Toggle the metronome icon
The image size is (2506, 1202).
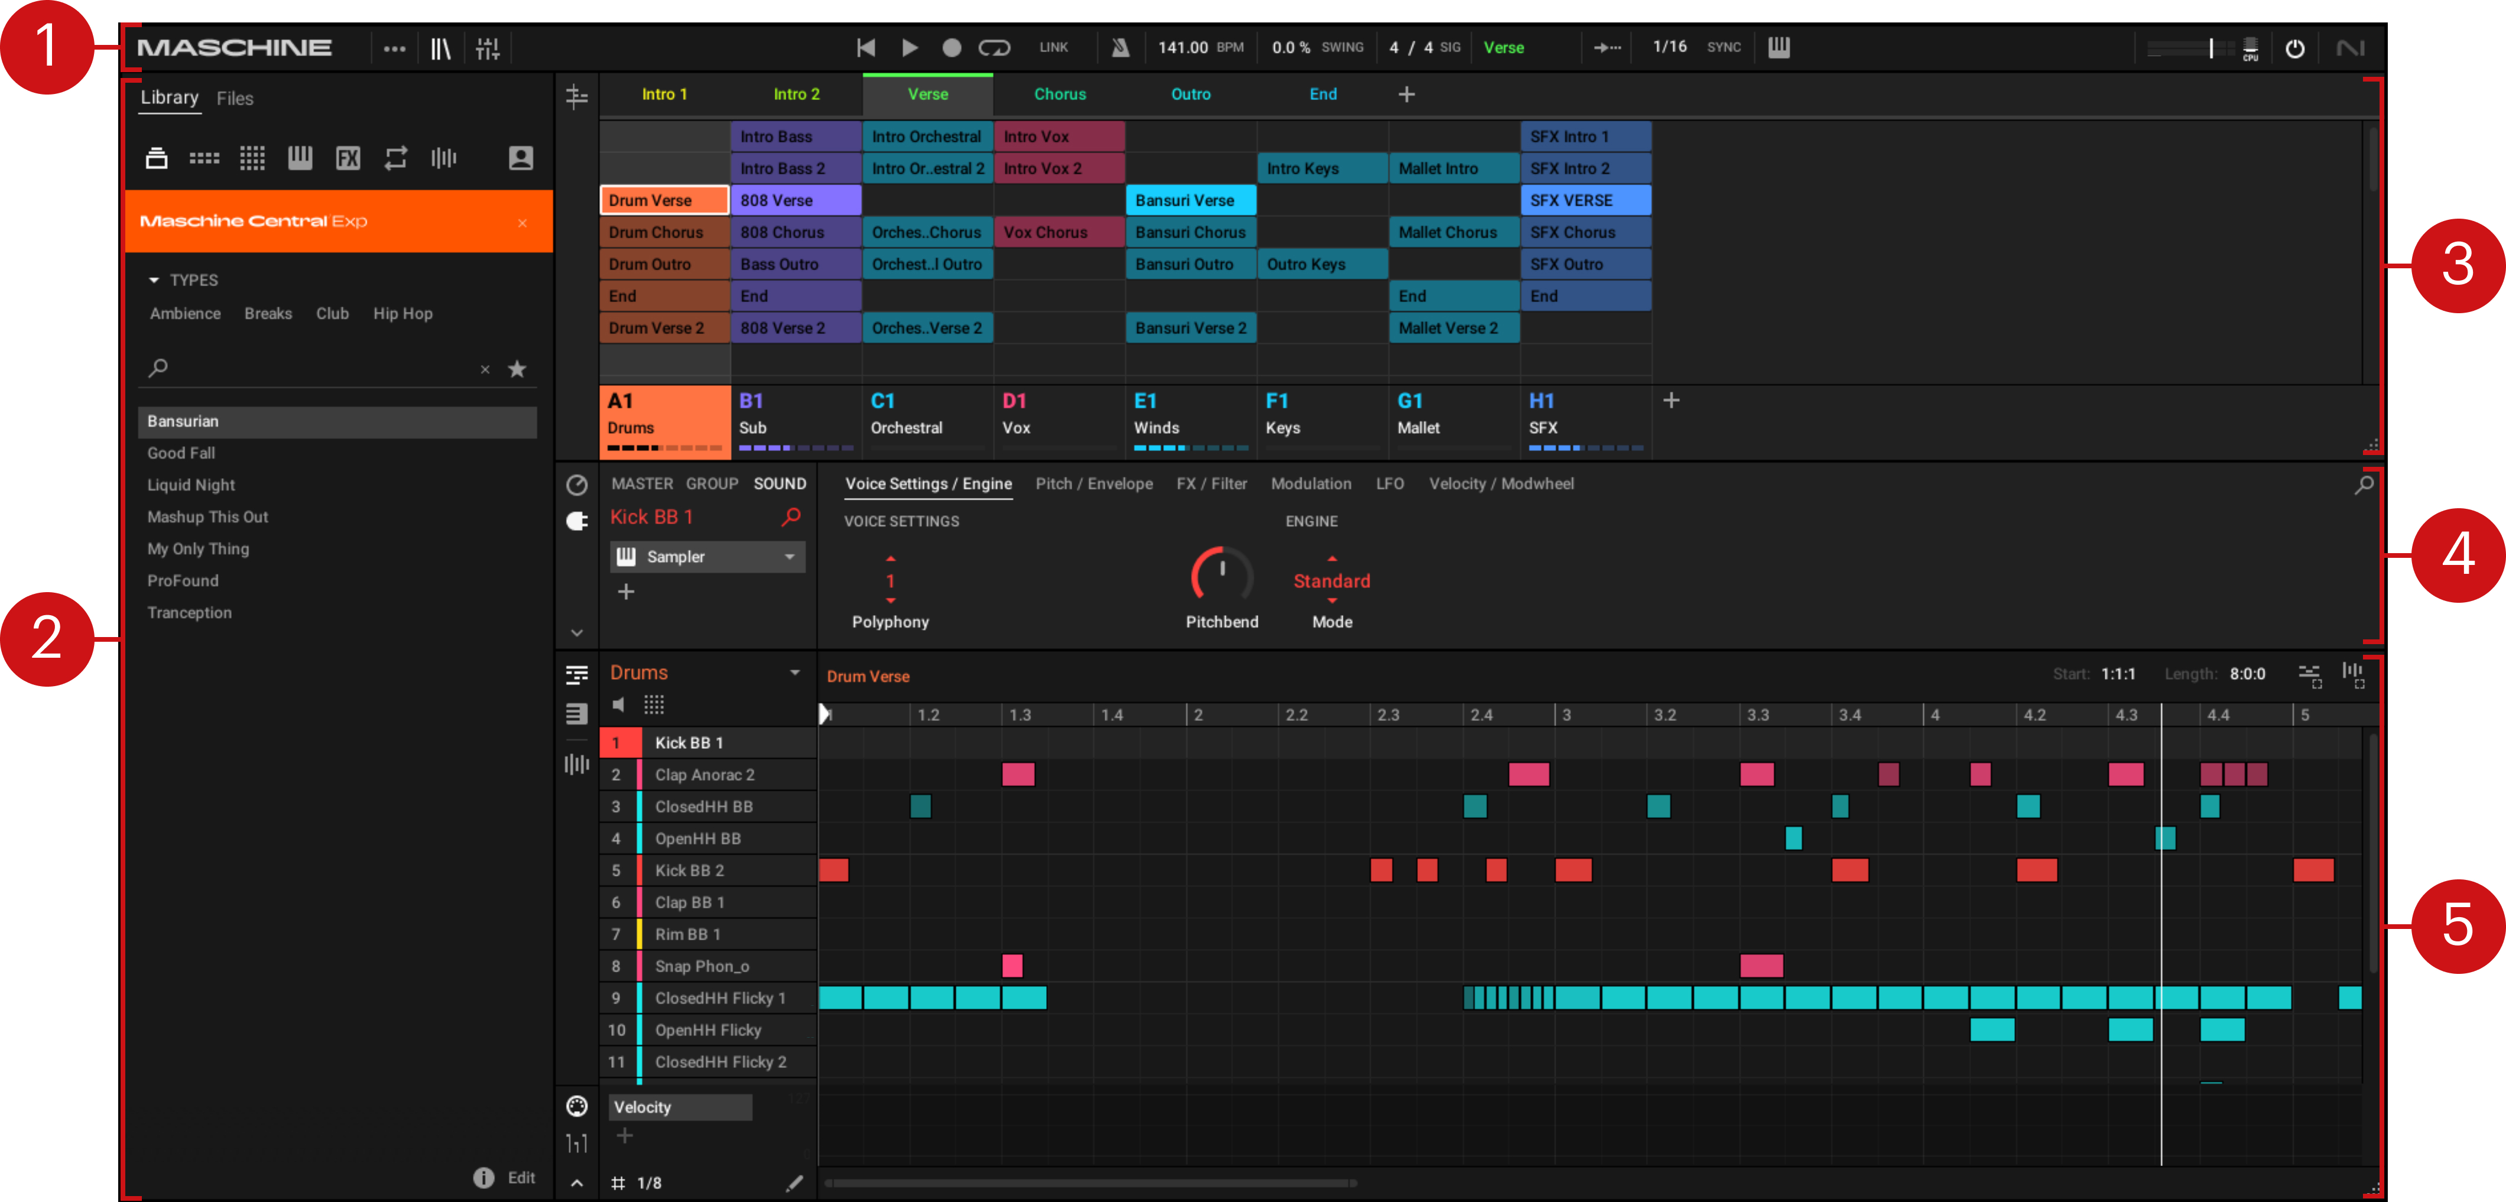click(1121, 48)
